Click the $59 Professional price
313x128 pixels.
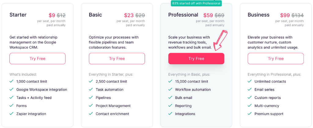tap(208, 15)
